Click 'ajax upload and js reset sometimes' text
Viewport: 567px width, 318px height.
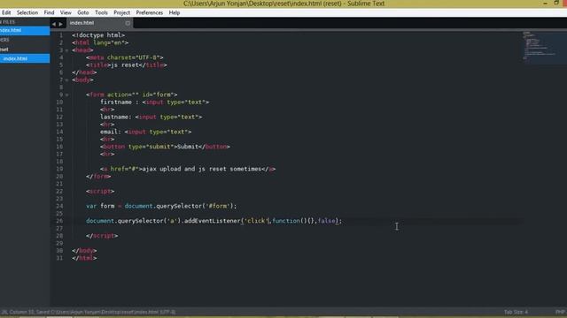click(x=202, y=169)
